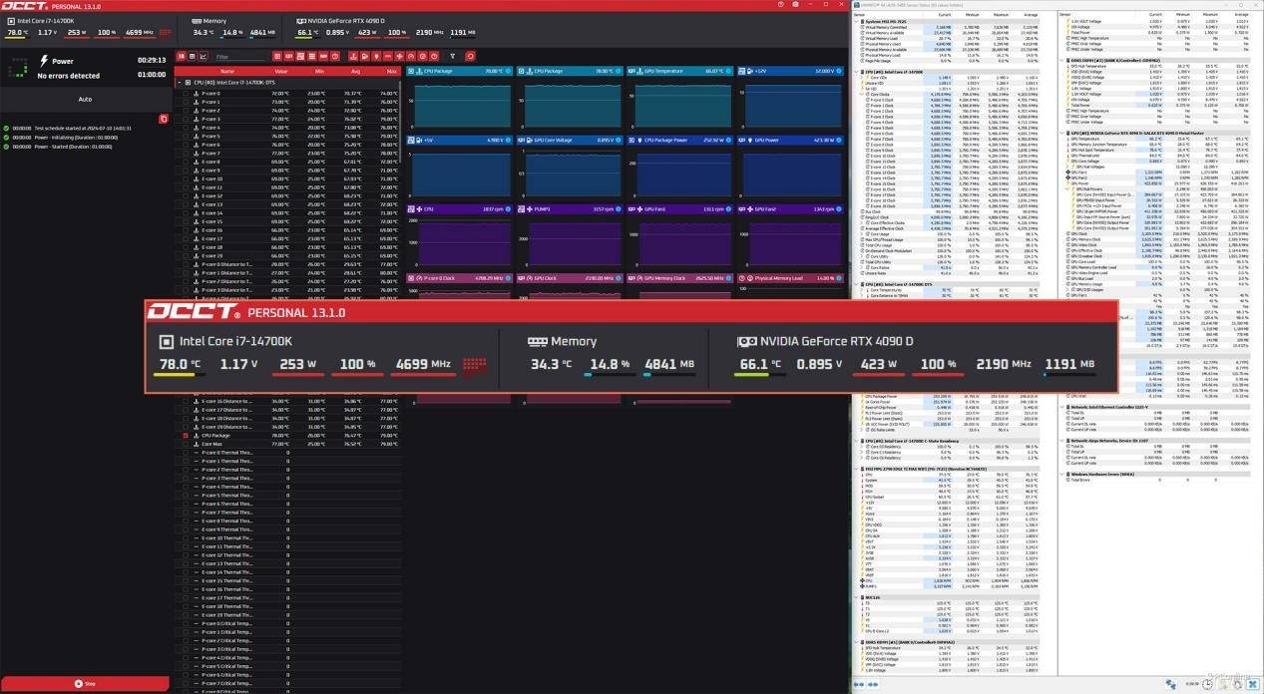Click the red clear-log trash icon
1264x694 pixels.
pyautogui.click(x=164, y=119)
